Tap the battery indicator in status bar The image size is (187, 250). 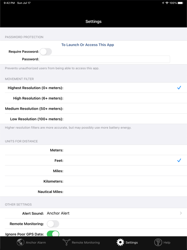tap(181, 3)
